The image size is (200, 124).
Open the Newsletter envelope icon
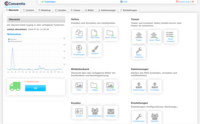111,112
